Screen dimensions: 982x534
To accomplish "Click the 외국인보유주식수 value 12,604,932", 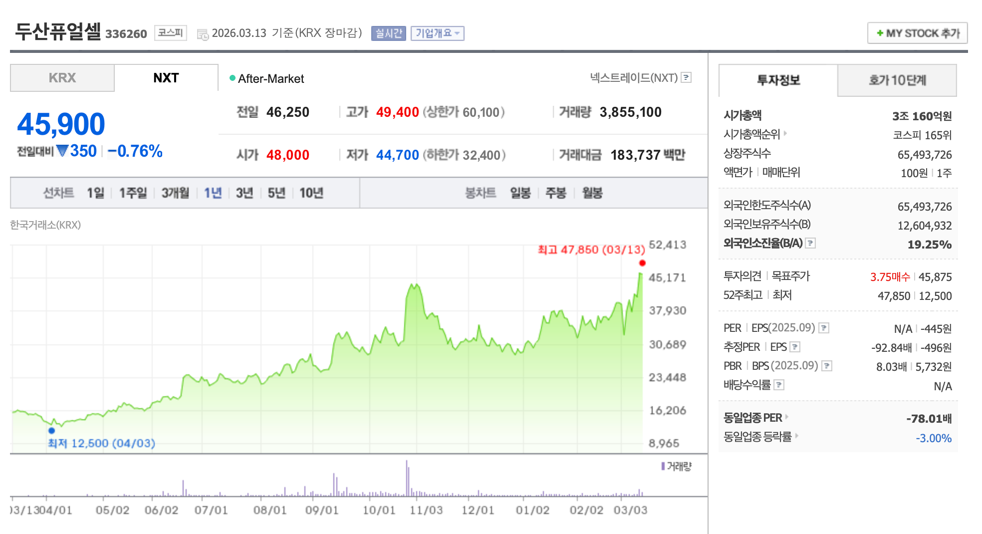I will 925,225.
